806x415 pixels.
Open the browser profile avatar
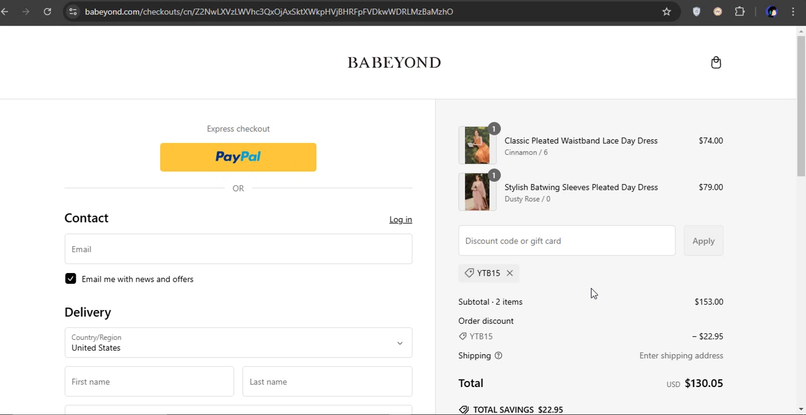point(772,11)
